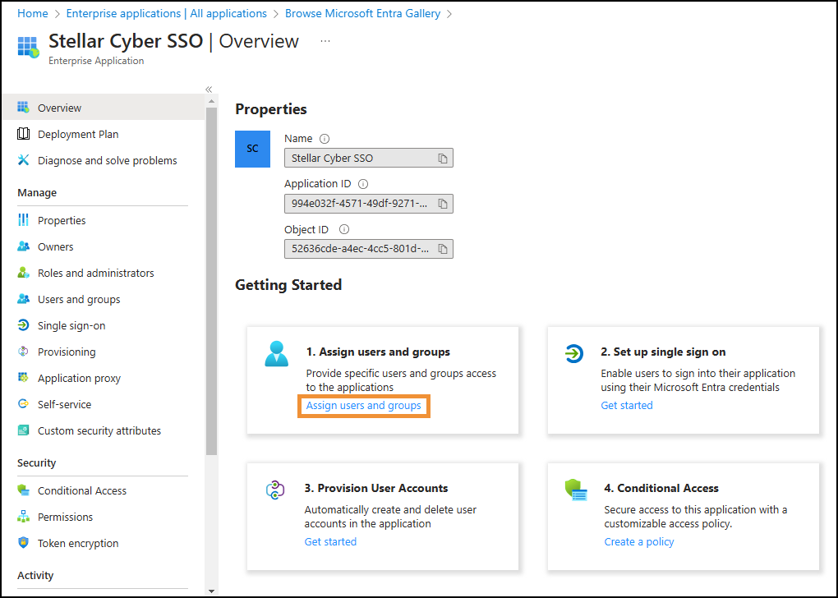Image resolution: width=838 pixels, height=598 pixels.
Task: Click the Set up single sign on icon
Action: 573,354
